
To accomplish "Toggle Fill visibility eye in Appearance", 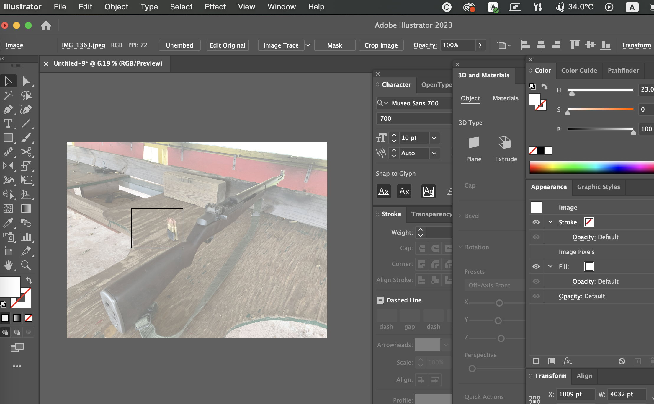I will click(536, 266).
